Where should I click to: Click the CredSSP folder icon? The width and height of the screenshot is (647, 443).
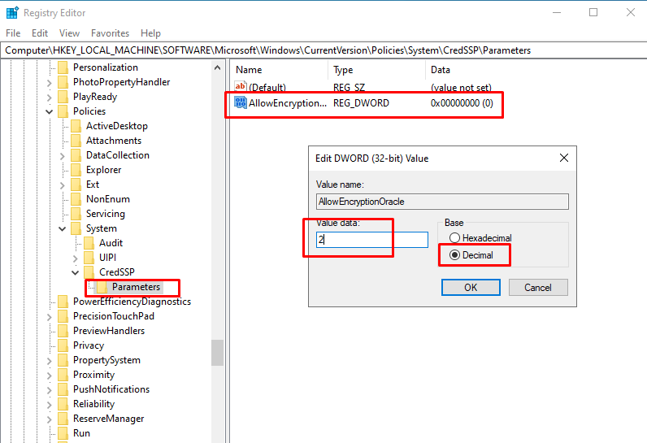[x=89, y=272]
